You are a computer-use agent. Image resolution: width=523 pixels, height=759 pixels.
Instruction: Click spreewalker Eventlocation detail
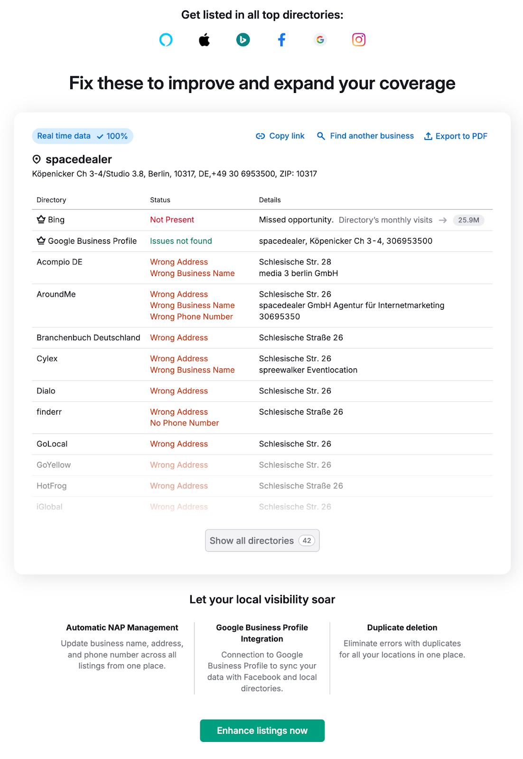pyautogui.click(x=308, y=370)
